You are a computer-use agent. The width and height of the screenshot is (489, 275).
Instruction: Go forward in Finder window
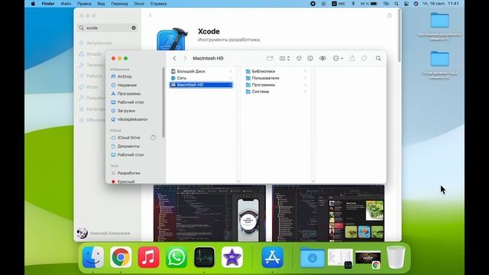185,58
